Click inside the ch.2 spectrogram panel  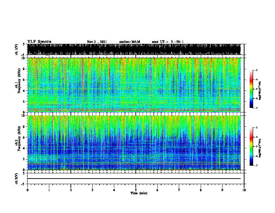(x=134, y=143)
